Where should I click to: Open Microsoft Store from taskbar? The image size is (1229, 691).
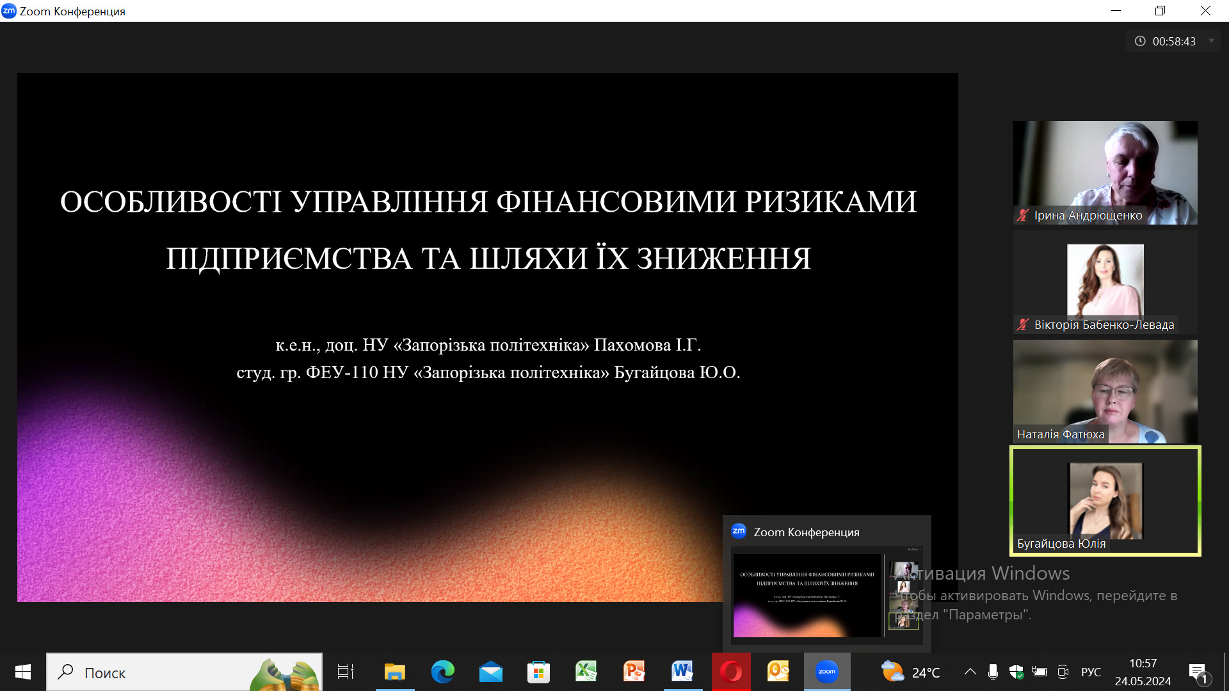click(538, 672)
